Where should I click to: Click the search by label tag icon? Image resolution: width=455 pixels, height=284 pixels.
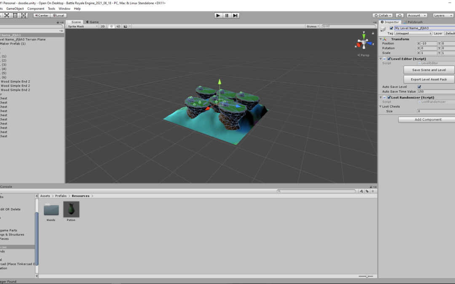pos(367,191)
